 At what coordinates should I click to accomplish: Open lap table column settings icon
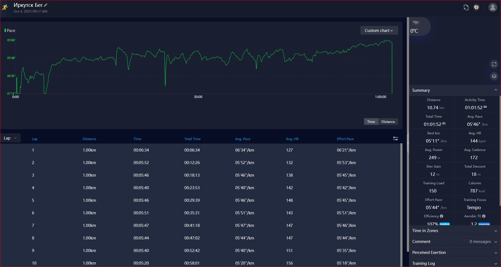pos(395,139)
